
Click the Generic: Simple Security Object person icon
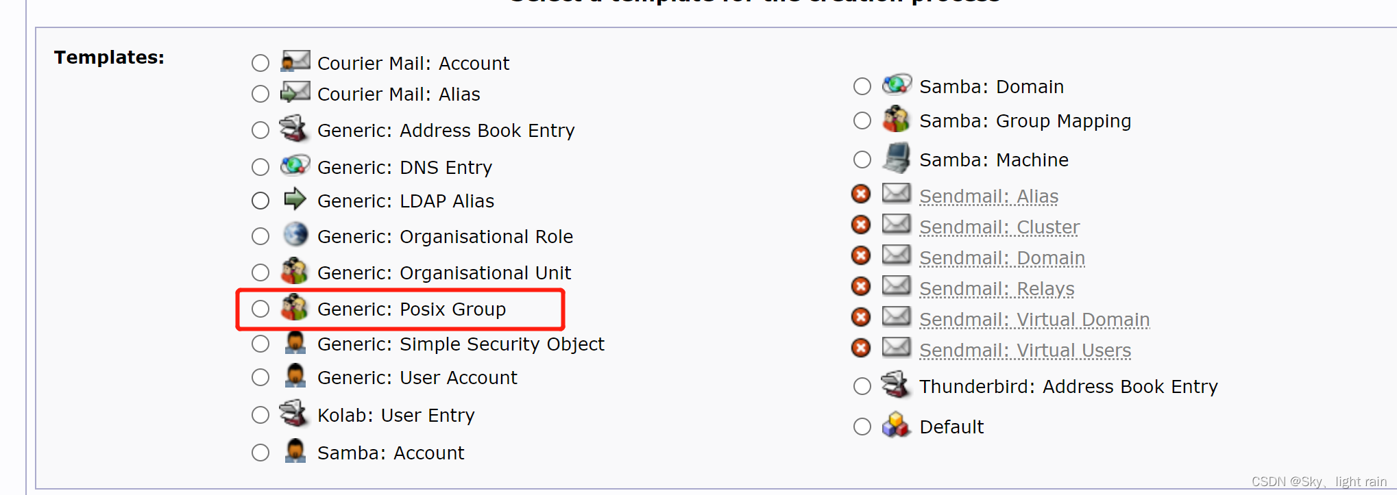[295, 342]
